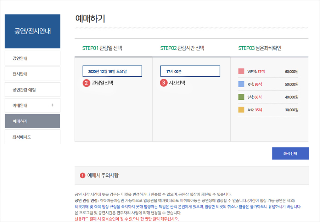
Task: Select the 공연/전시안내 sidebar header
Action: [x=32, y=31]
